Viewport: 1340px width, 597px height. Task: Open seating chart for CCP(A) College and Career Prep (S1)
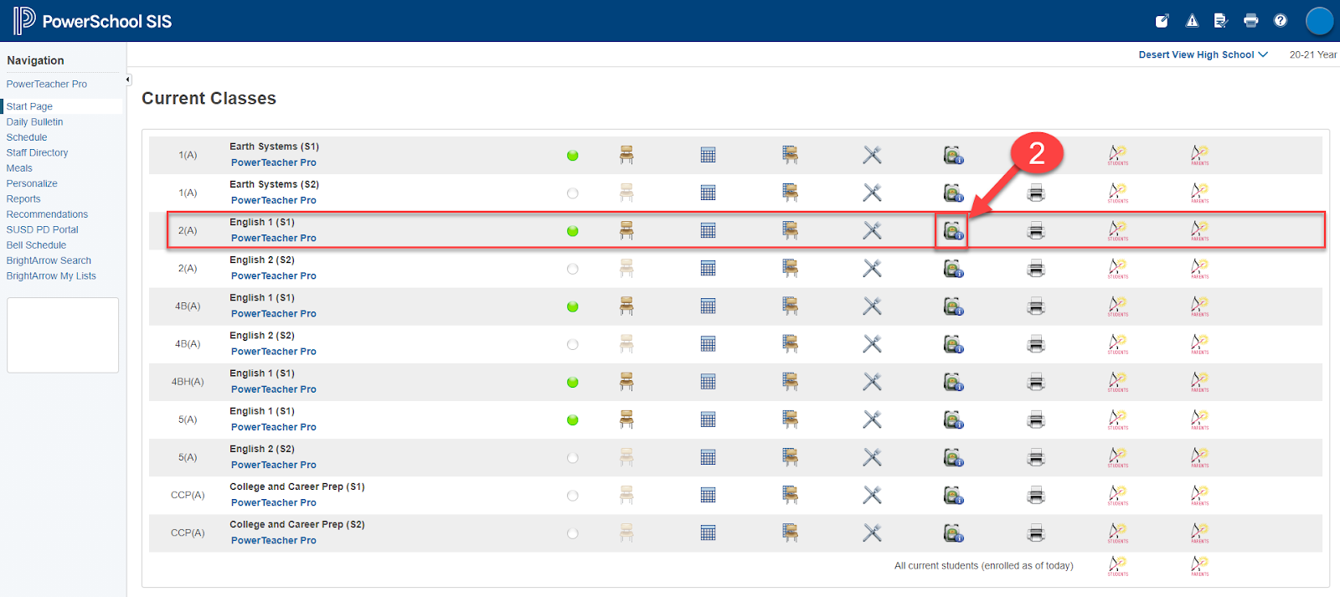click(790, 495)
